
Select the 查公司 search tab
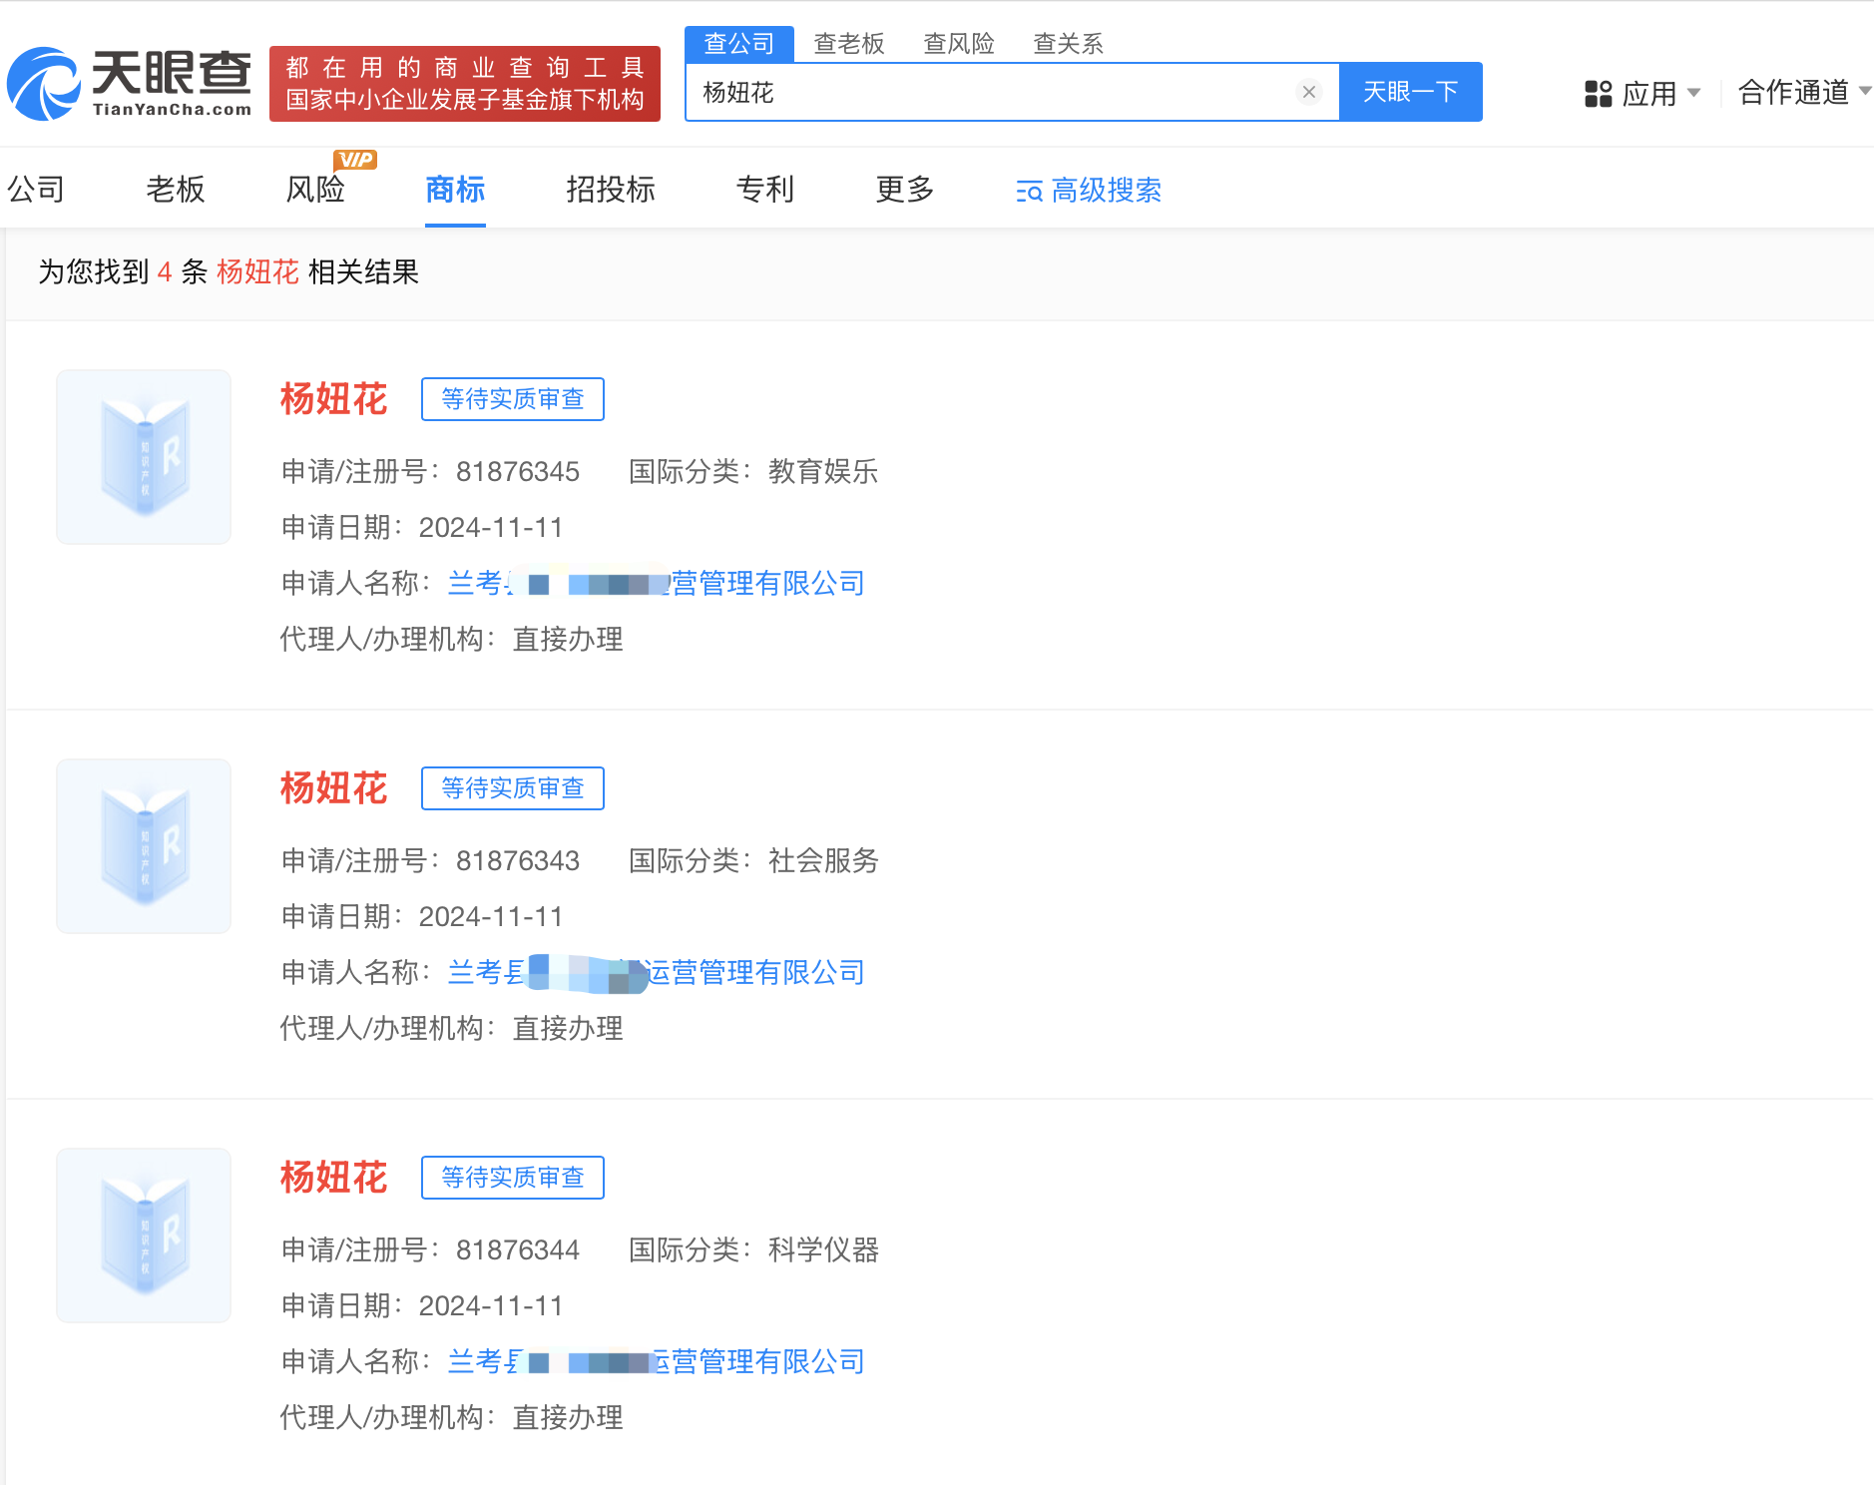(739, 44)
